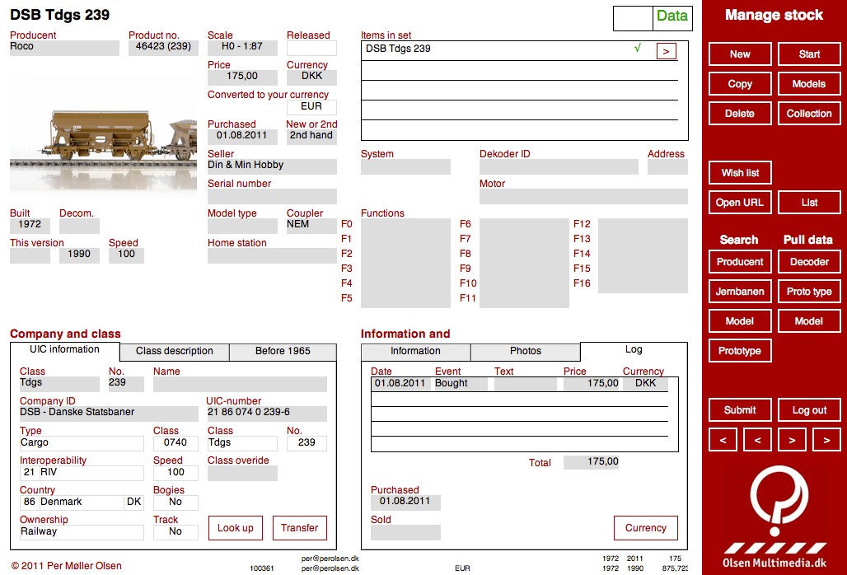
Task: Show the List view
Action: tap(809, 203)
